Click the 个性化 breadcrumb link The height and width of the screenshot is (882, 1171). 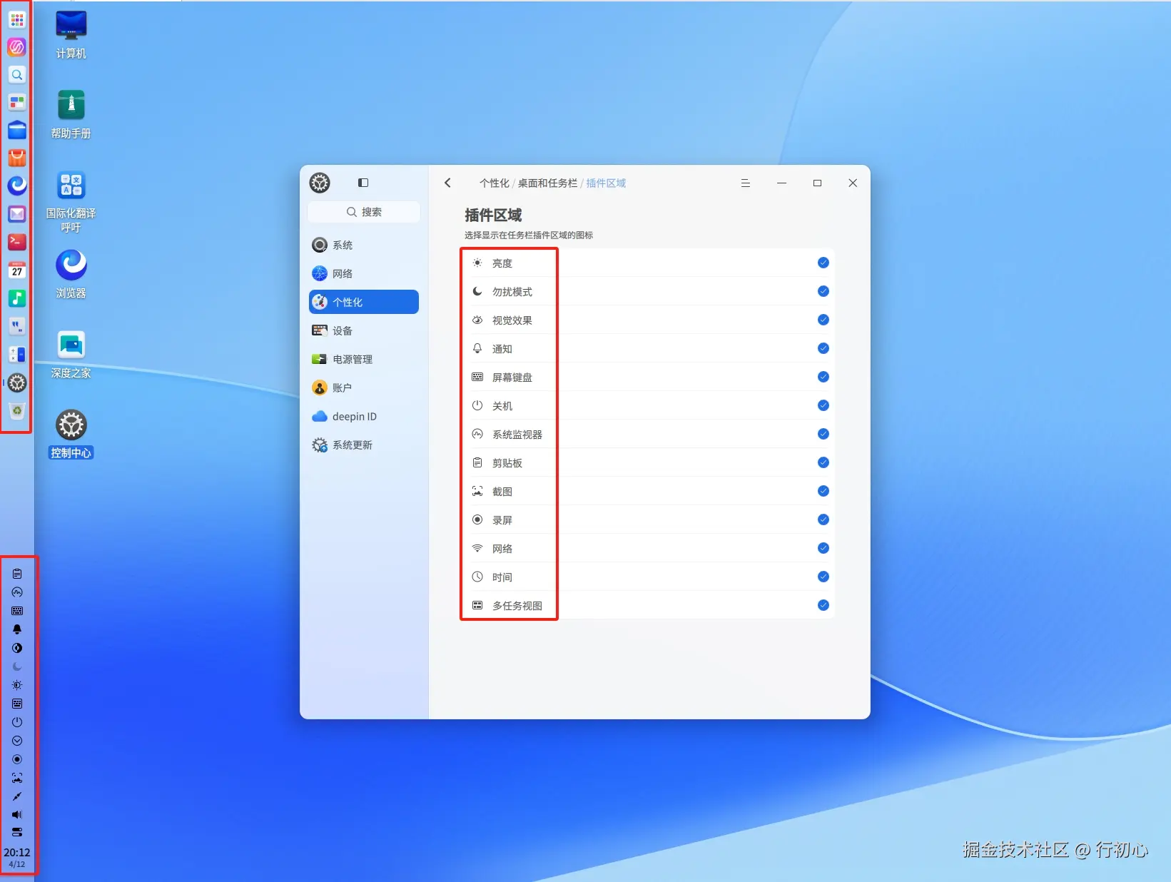point(494,183)
